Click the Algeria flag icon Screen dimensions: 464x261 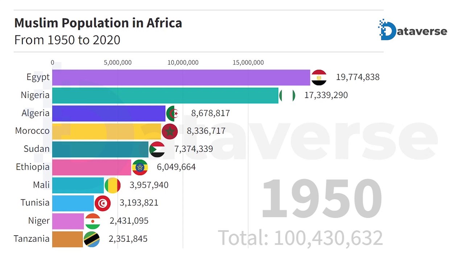point(174,113)
